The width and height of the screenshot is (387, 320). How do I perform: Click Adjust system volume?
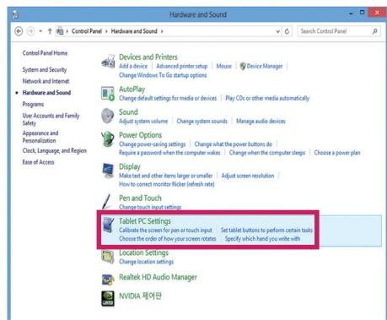click(x=143, y=122)
